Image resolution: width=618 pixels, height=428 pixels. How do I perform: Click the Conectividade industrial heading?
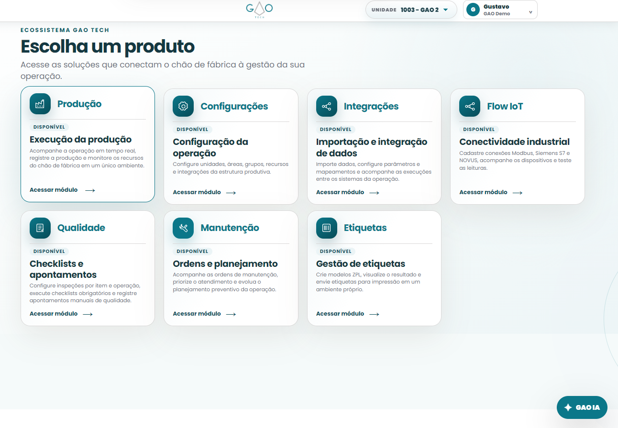pos(515,142)
